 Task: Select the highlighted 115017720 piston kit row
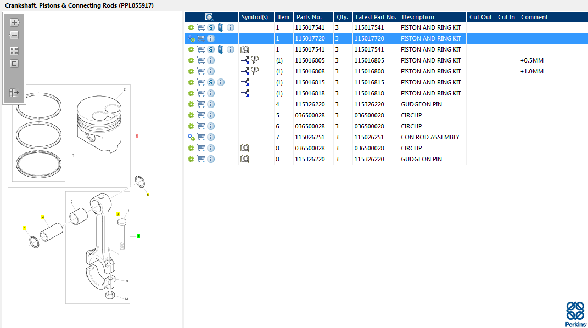[x=387, y=38]
